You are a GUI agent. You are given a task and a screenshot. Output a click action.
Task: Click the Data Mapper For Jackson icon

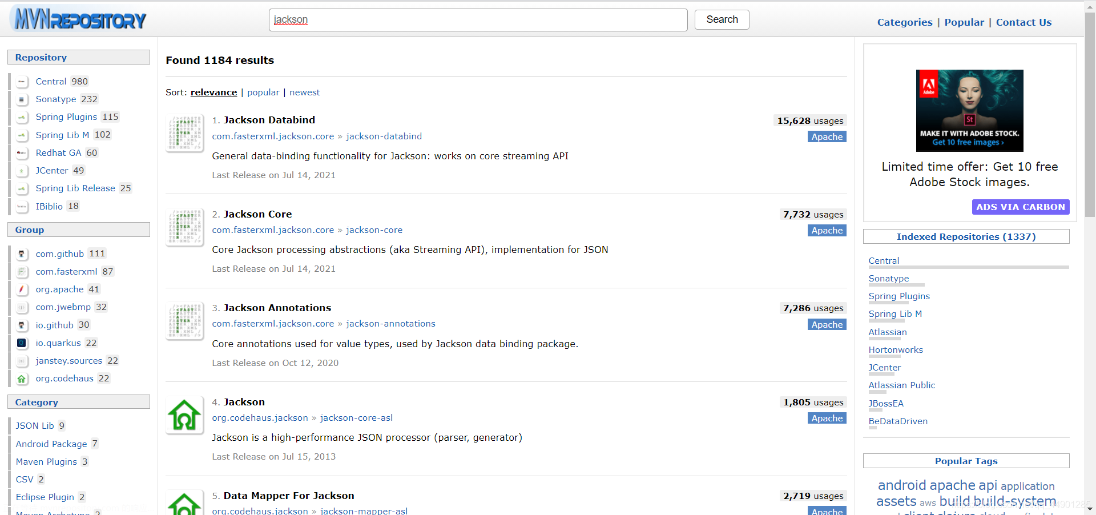pyautogui.click(x=184, y=503)
